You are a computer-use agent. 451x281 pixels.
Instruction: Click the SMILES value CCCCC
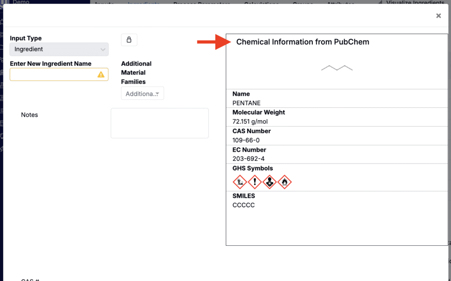click(x=244, y=205)
